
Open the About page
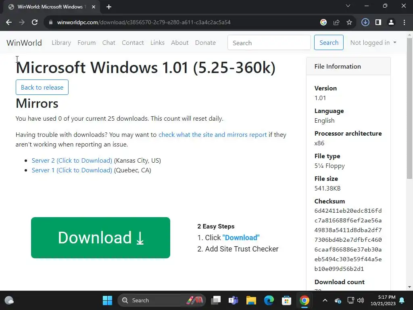tap(179, 43)
